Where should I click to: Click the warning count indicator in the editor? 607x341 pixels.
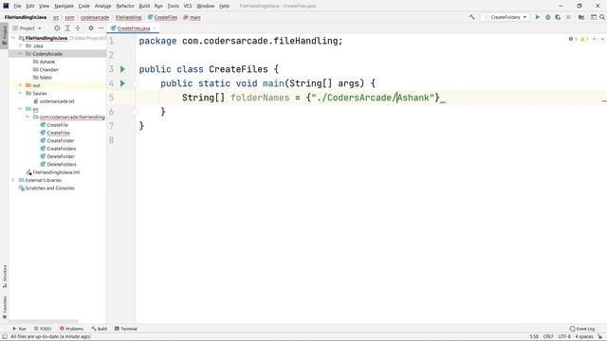coord(584,39)
